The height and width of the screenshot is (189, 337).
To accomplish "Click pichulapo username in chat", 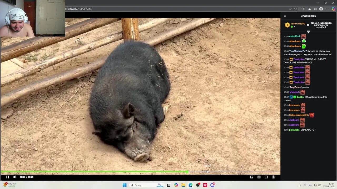I will point(295,130).
